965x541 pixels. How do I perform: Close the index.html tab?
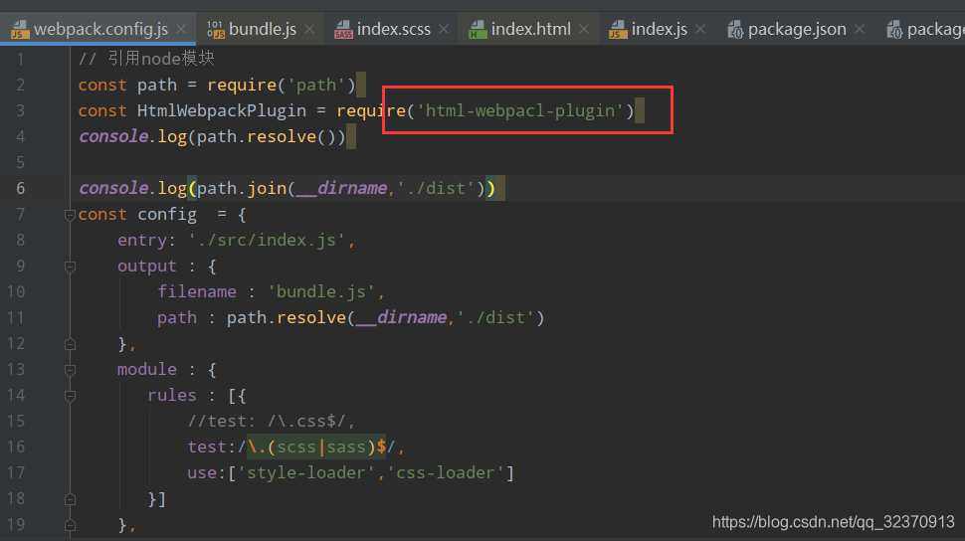click(x=584, y=29)
